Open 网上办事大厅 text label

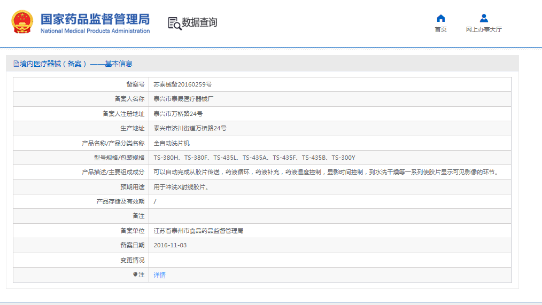point(484,30)
